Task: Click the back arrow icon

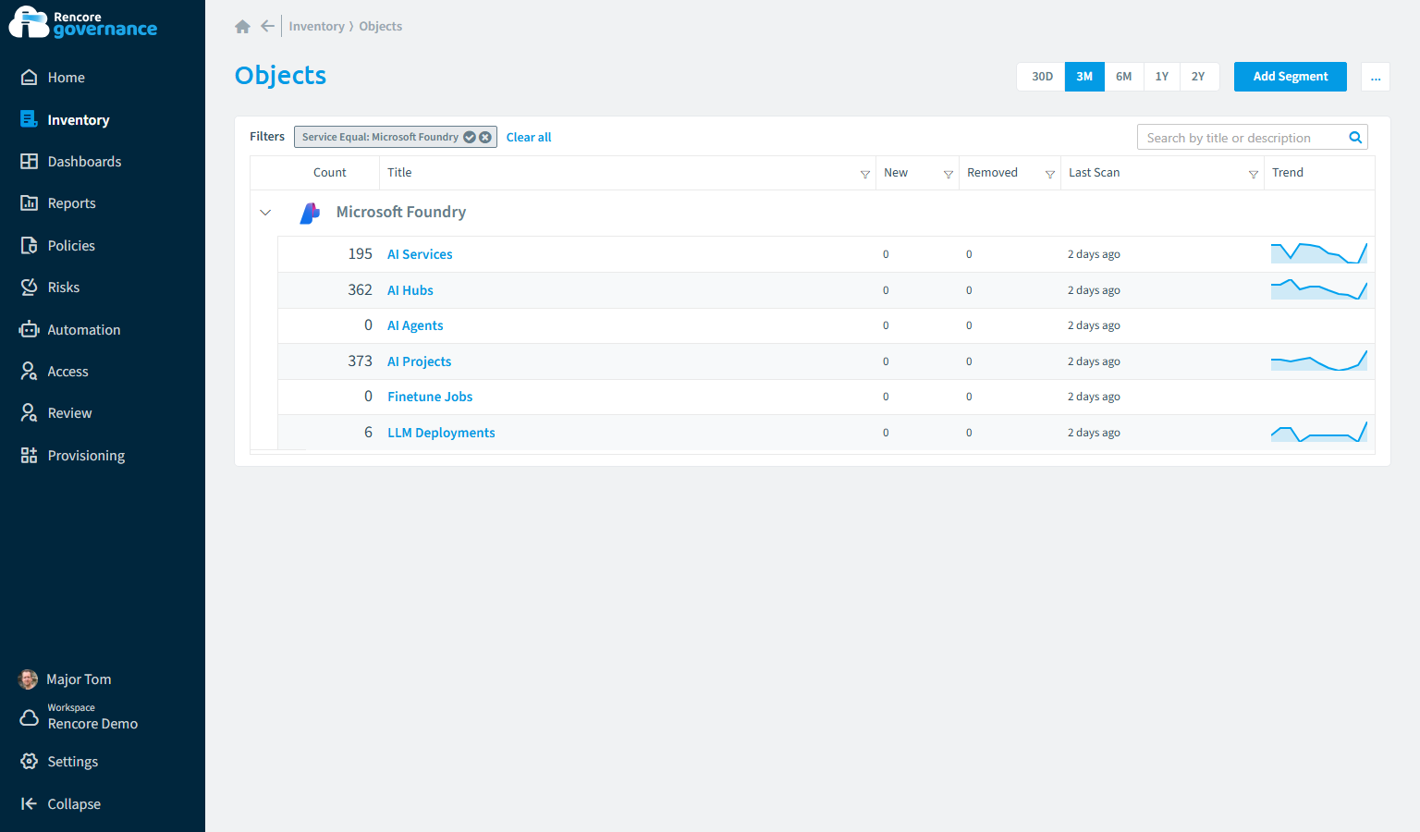Action: [x=267, y=26]
